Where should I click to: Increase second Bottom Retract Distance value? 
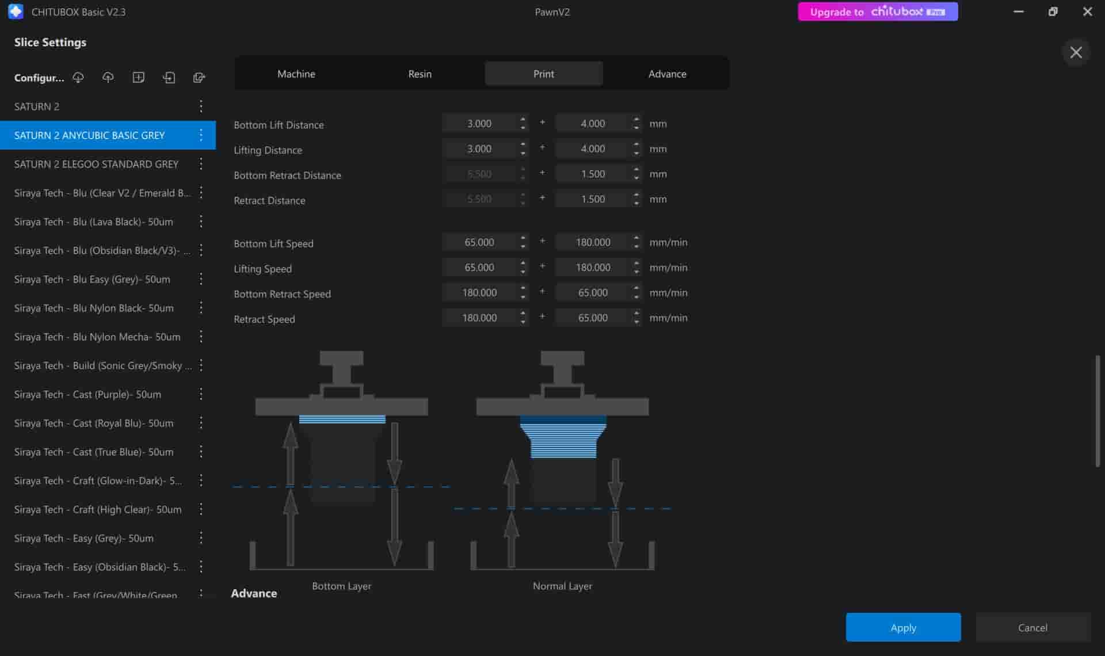pos(636,170)
